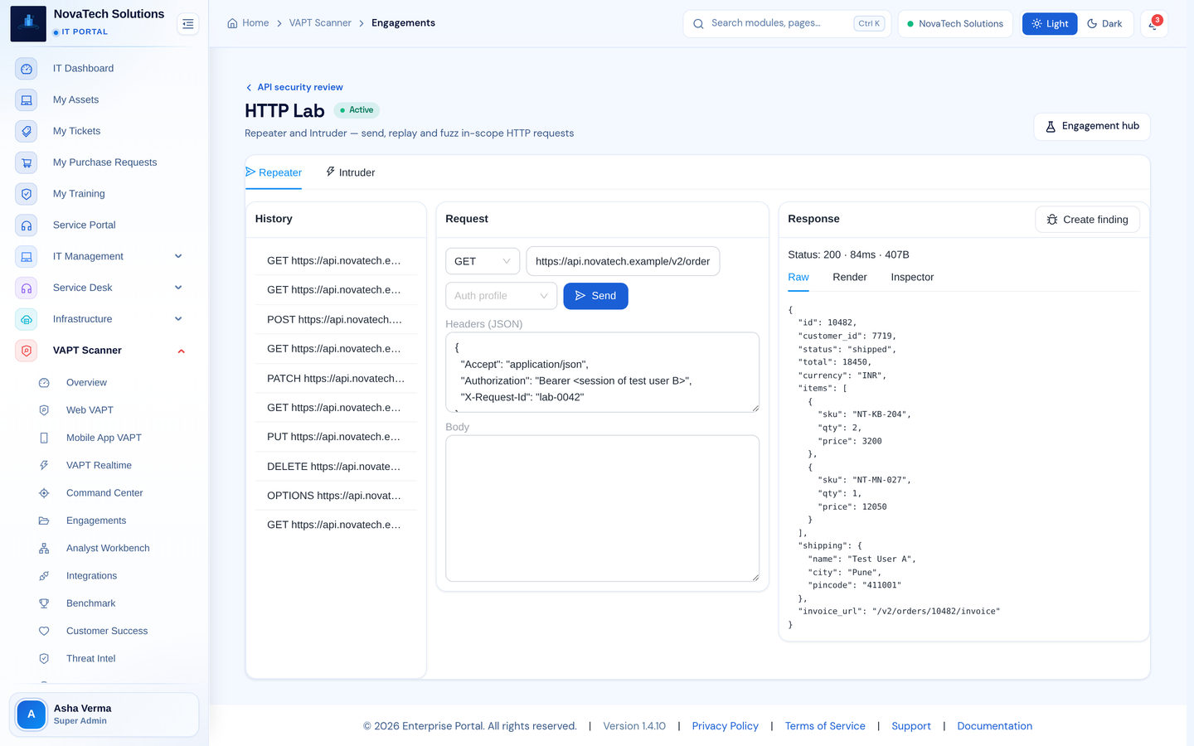This screenshot has height=746, width=1194.
Task: Click the Benchmark trophy icon
Action: tap(44, 603)
